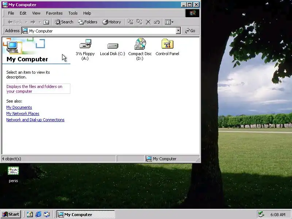Click My Computer zone in status bar
Screen dimensions: 292x219
coord(161,159)
